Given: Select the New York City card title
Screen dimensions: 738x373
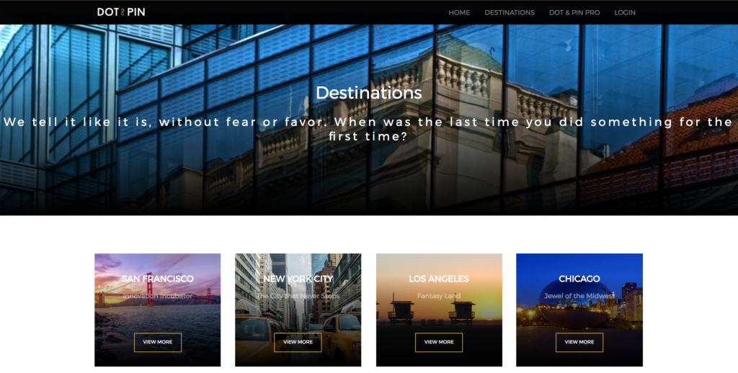Looking at the screenshot, I should (x=298, y=279).
